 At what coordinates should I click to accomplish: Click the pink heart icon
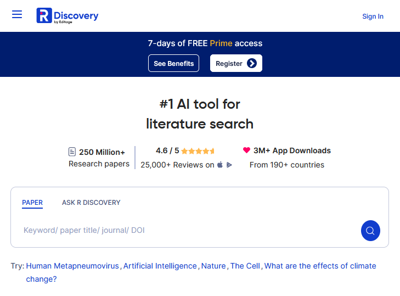point(246,150)
